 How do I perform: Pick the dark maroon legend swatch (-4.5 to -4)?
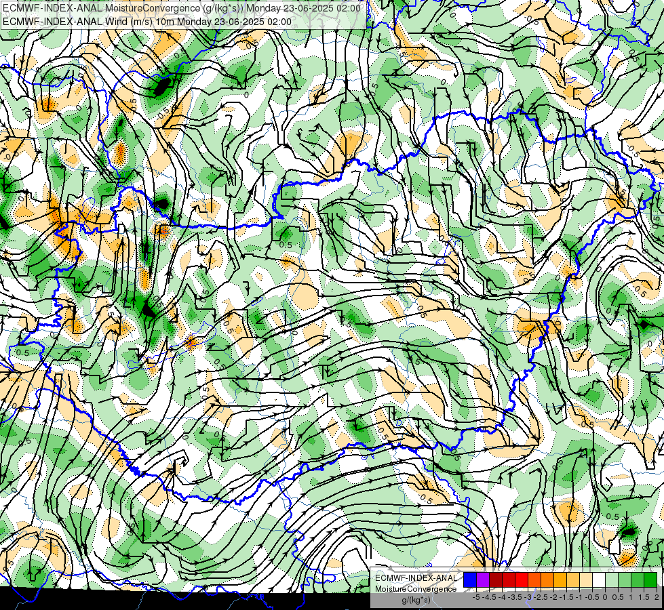(x=496, y=579)
